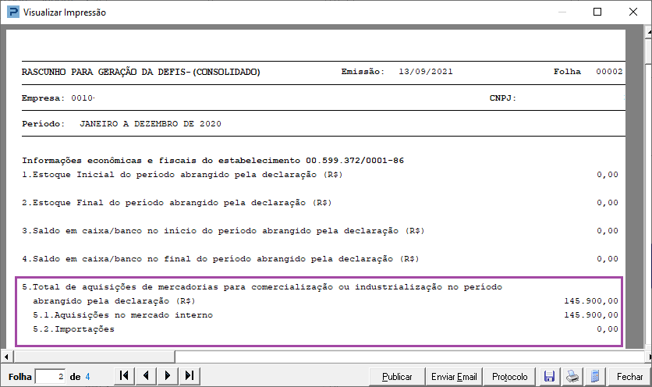The height and width of the screenshot is (387, 652).
Task: Go to the first page
Action: 124,376
